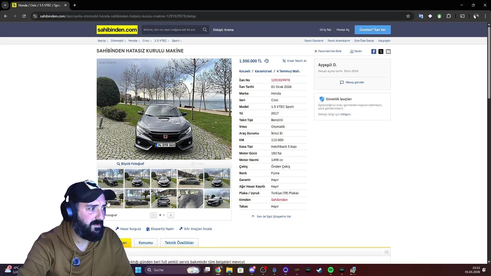Click Giriş Yap link
The width and height of the screenshot is (491, 276).
[x=325, y=30]
